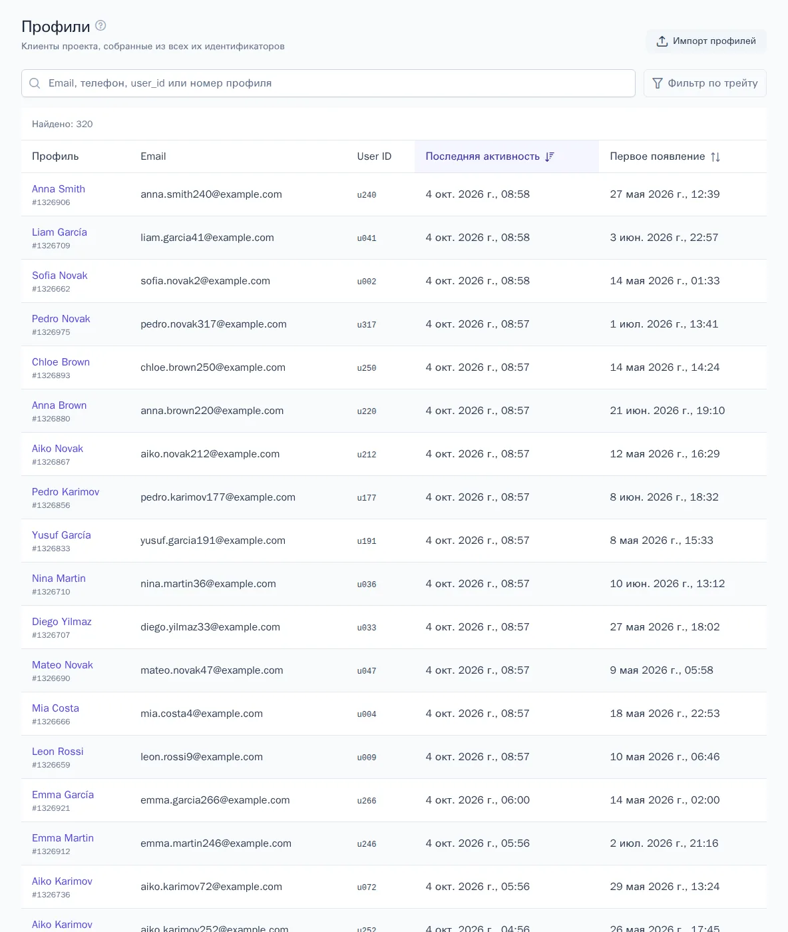Click email liam.garcia41@example.com

click(207, 238)
